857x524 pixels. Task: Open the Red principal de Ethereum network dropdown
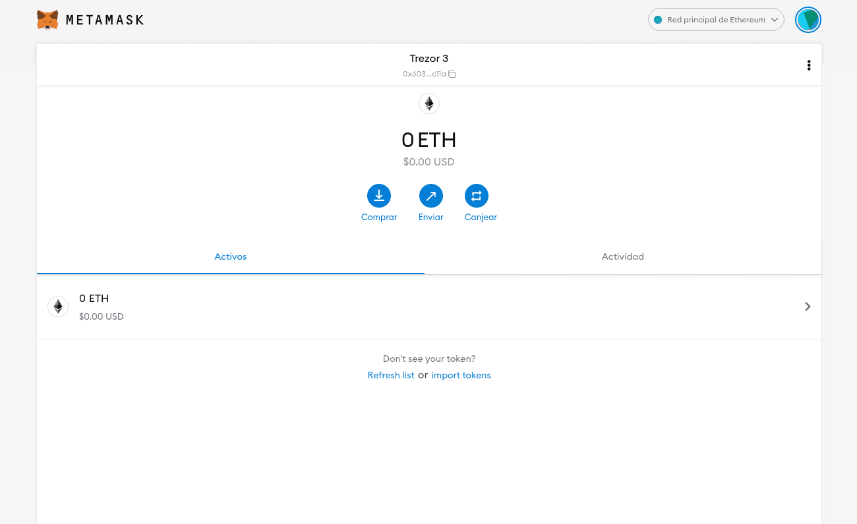pyautogui.click(x=716, y=20)
